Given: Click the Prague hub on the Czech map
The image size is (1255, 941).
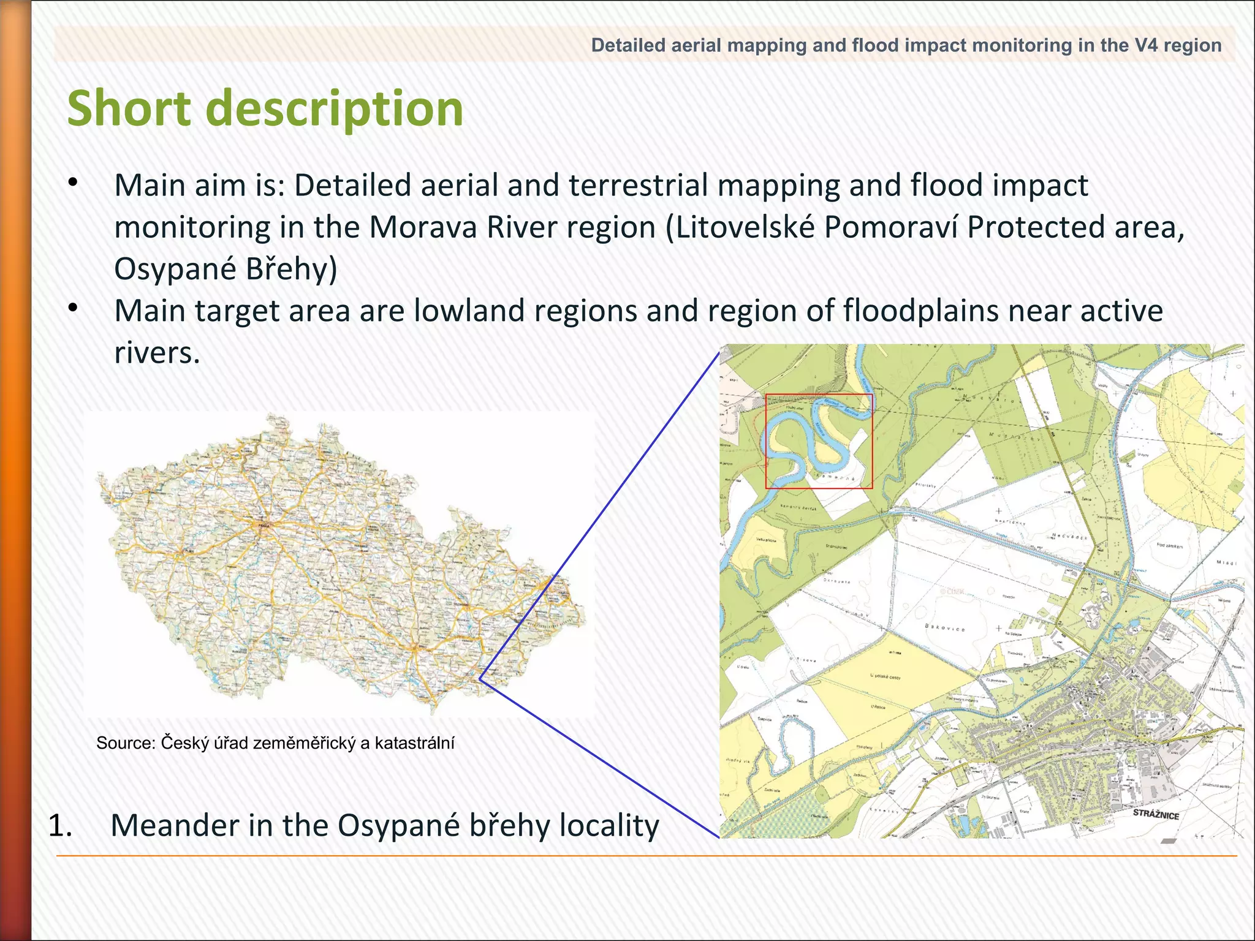Looking at the screenshot, I should [x=265, y=526].
